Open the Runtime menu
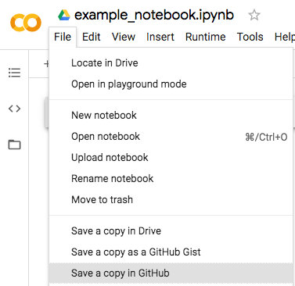The image size is (295, 286). [205, 37]
